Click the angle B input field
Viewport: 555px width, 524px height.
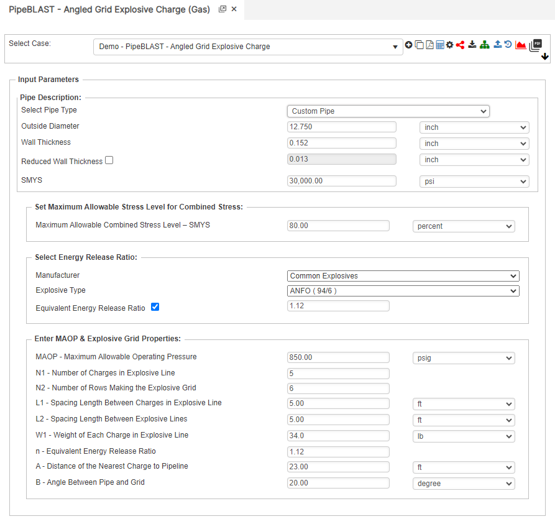coord(338,483)
